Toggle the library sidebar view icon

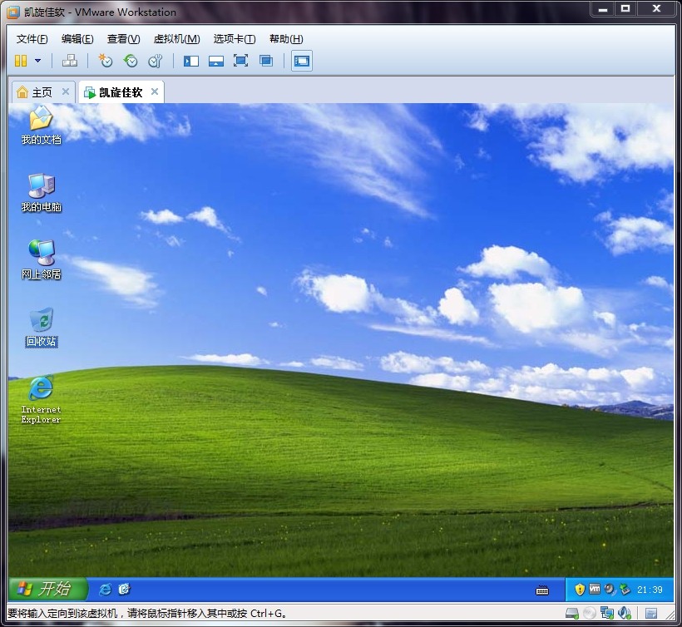point(191,61)
